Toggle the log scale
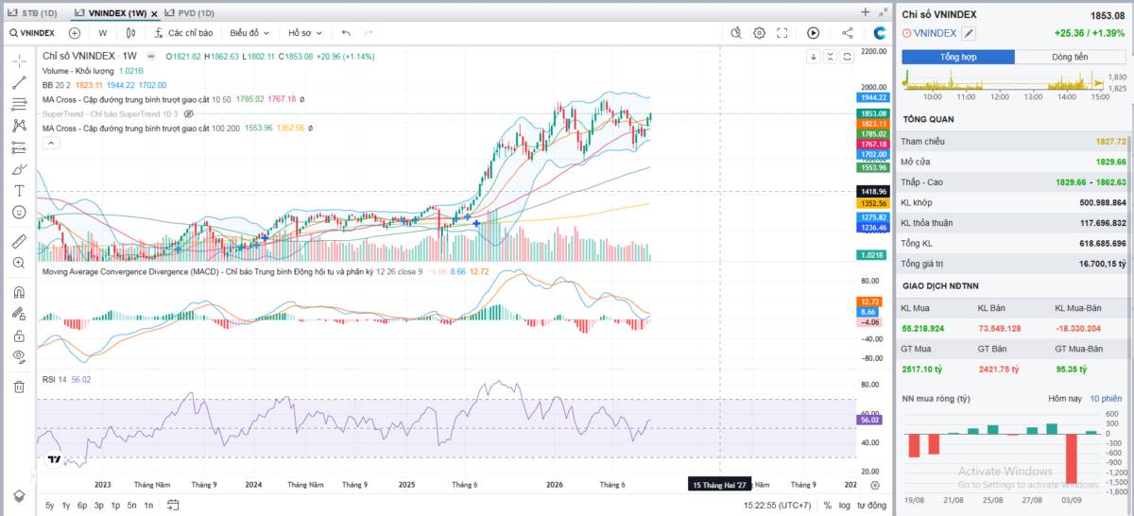This screenshot has height=516, width=1134. (847, 505)
